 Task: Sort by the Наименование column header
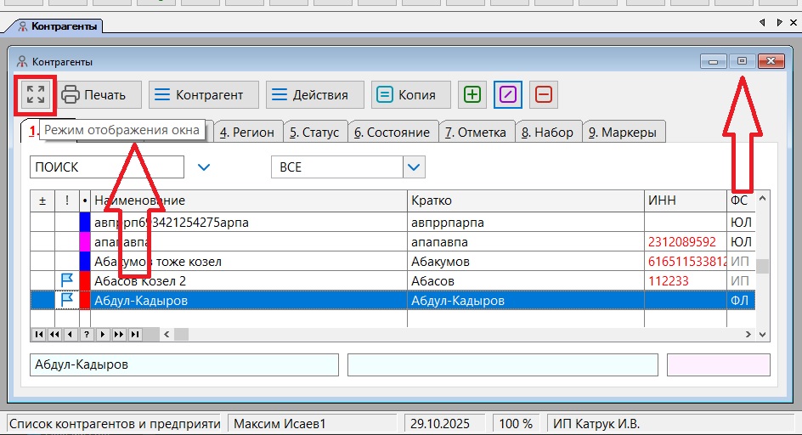pos(246,201)
